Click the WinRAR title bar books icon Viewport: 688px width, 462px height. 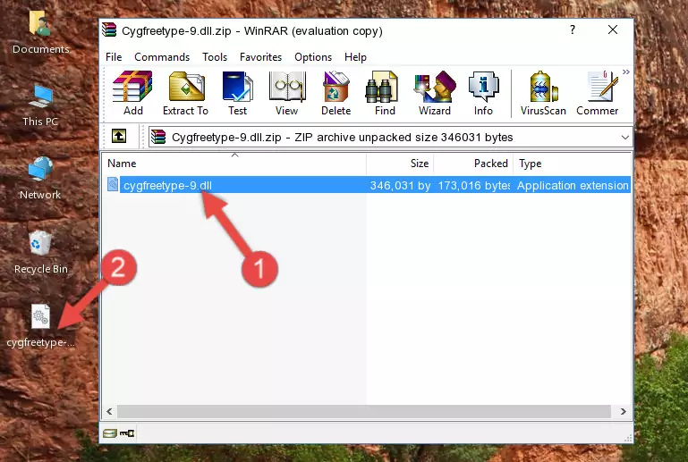(109, 29)
